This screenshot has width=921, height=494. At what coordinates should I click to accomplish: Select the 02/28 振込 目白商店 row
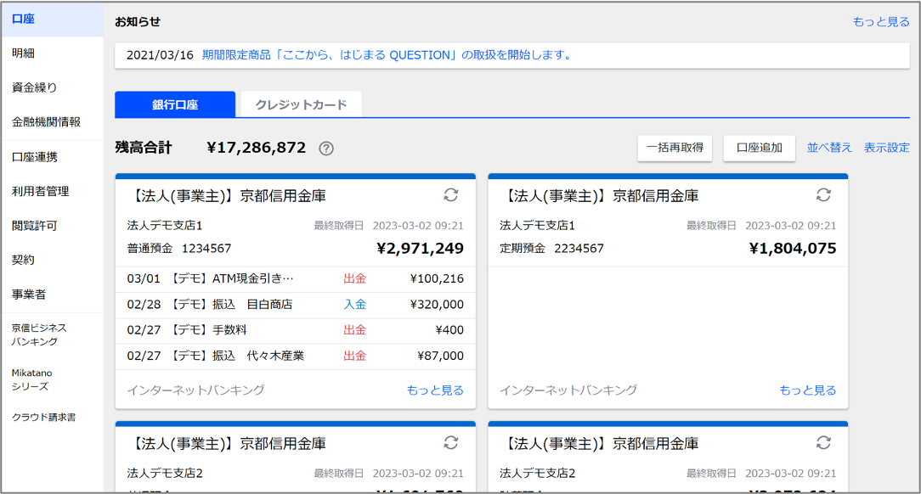pyautogui.click(x=296, y=305)
